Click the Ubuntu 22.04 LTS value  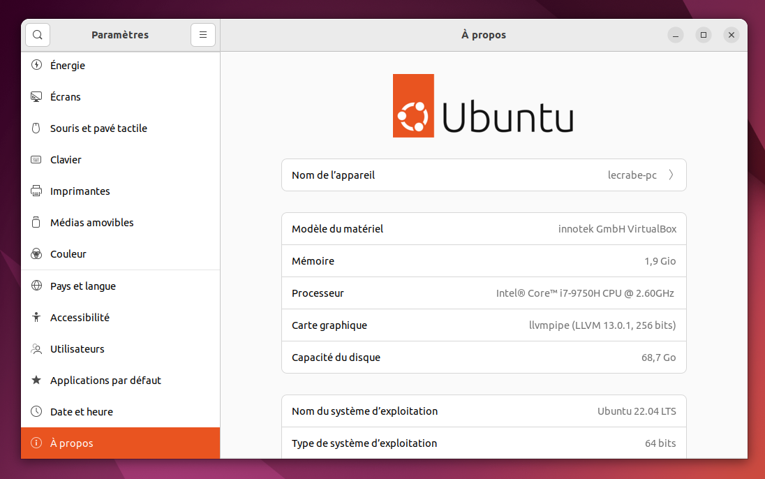[637, 411]
